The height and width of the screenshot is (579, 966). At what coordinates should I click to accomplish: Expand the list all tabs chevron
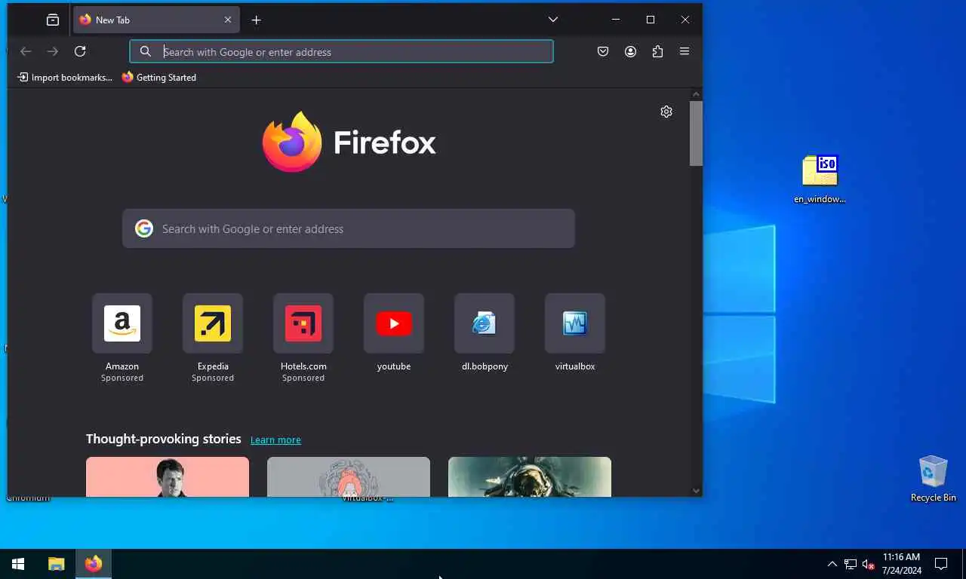[553, 20]
